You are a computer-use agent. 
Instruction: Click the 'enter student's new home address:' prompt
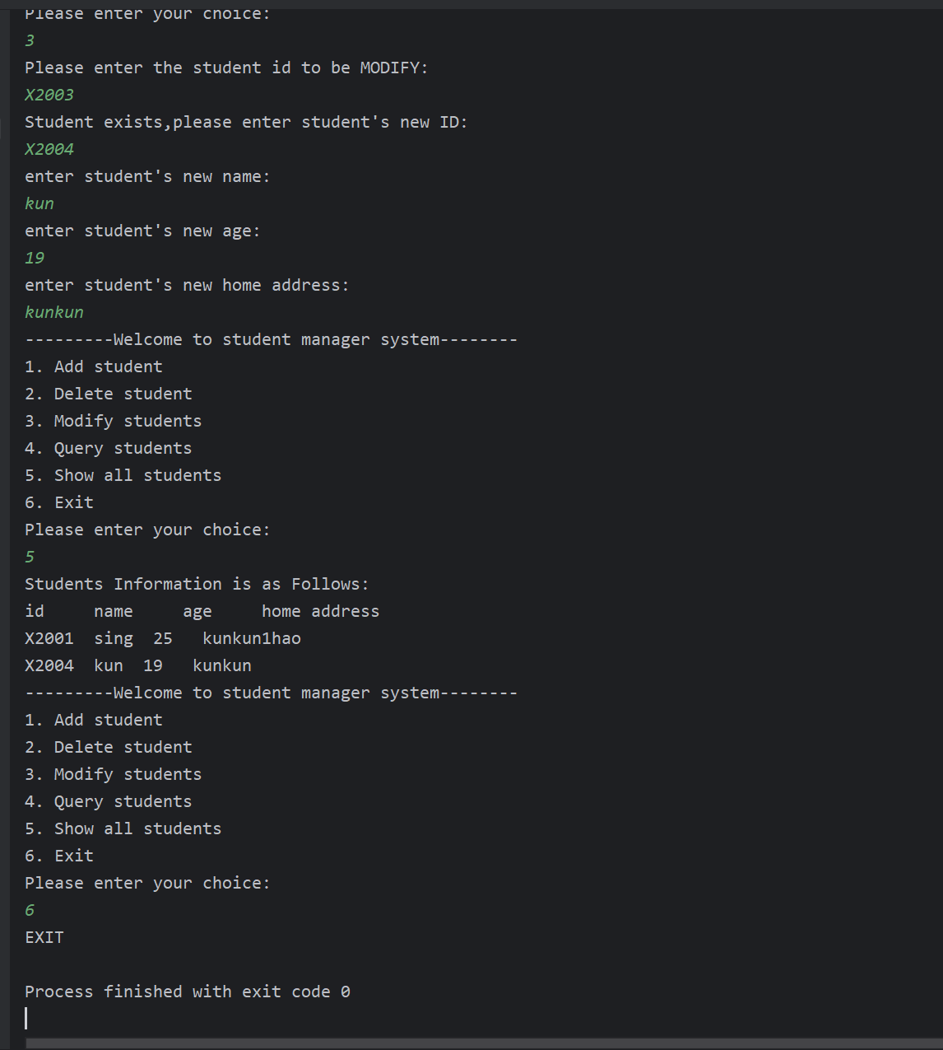pos(187,285)
